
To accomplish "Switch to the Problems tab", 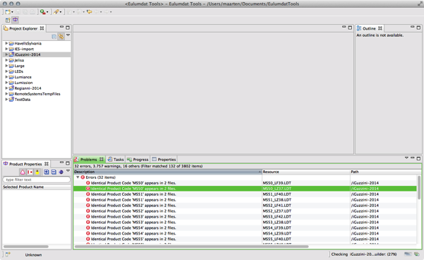I will click(88, 160).
